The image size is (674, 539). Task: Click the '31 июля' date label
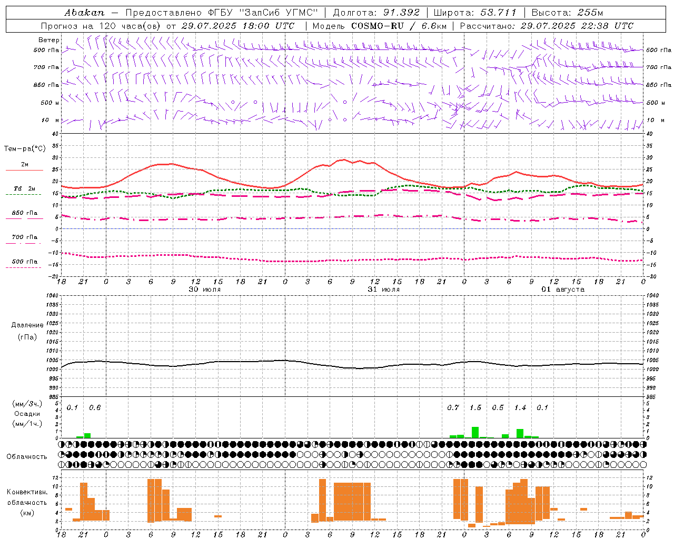pos(383,290)
